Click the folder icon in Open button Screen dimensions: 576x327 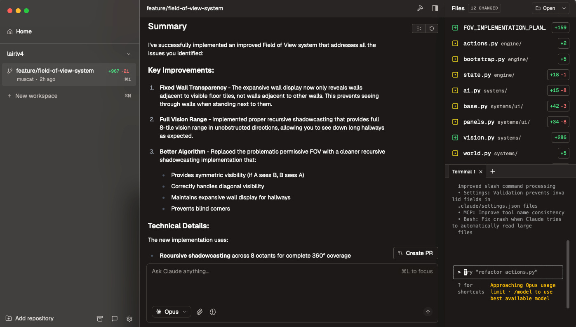coord(538,8)
